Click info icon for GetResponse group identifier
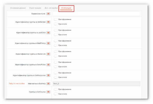The width and height of the screenshot is (153, 104). pyautogui.click(x=48, y=75)
